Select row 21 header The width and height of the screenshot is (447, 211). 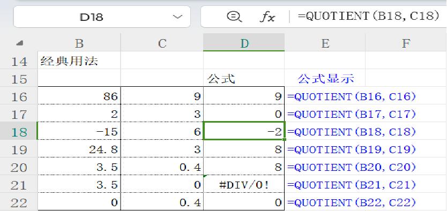tap(19, 184)
